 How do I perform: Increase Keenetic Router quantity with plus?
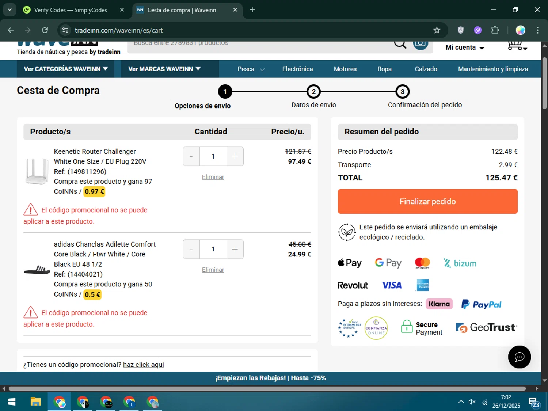(235, 156)
